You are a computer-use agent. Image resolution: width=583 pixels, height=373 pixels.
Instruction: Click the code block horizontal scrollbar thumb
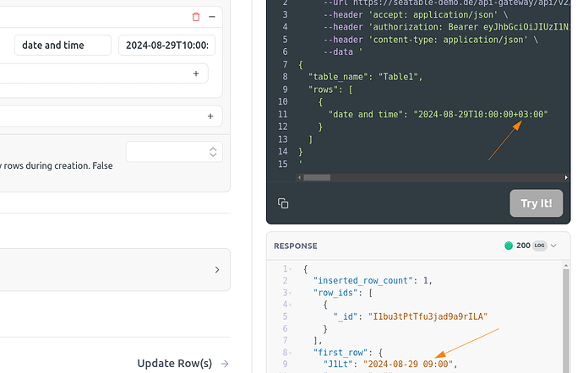point(317,177)
